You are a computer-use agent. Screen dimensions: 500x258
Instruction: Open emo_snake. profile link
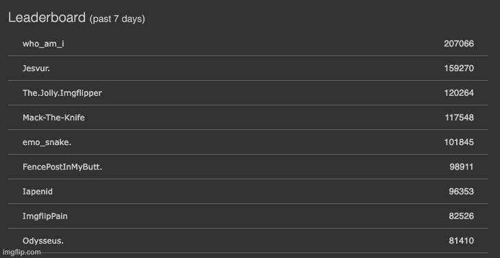(x=47, y=142)
